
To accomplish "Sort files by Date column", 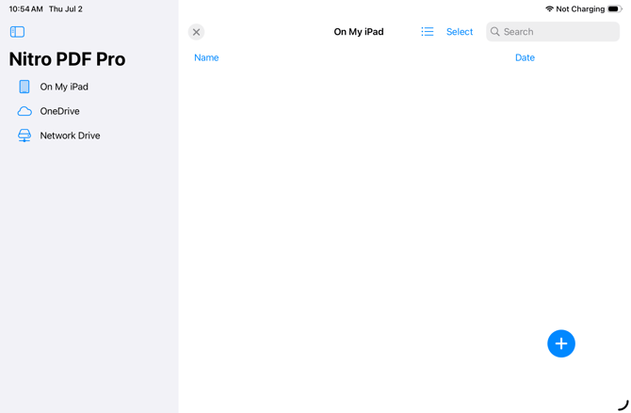I will pyautogui.click(x=525, y=58).
